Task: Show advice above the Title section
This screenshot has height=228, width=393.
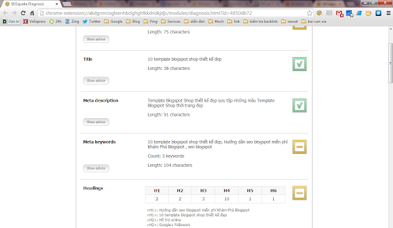Action: click(96, 39)
